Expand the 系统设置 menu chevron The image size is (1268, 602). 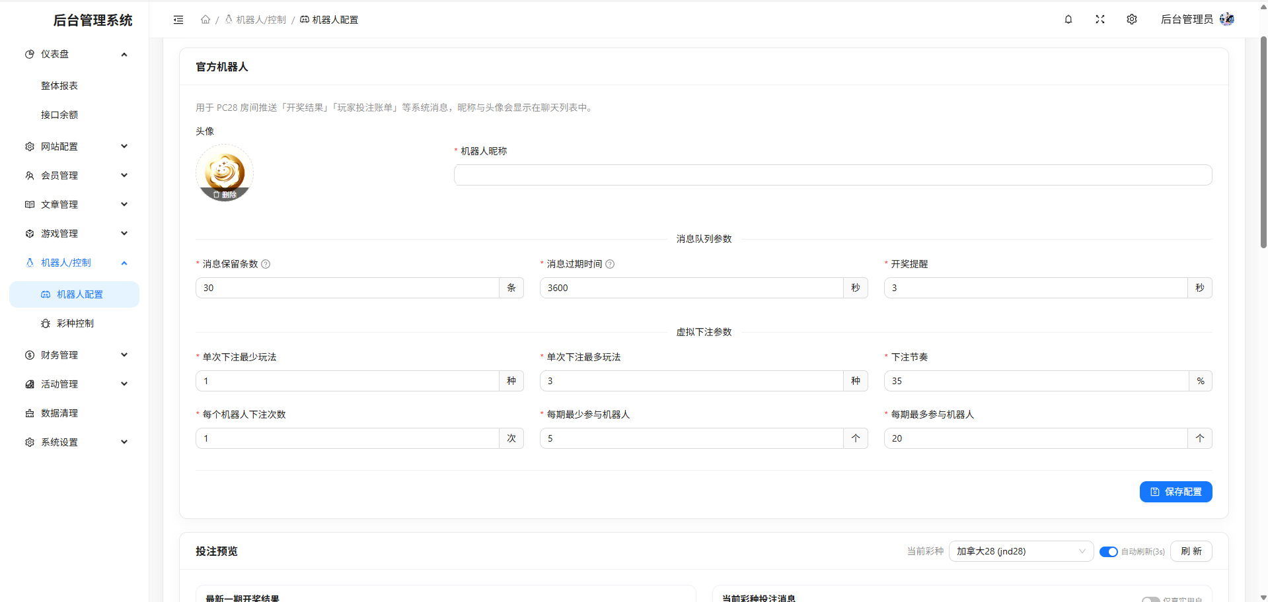(x=124, y=442)
